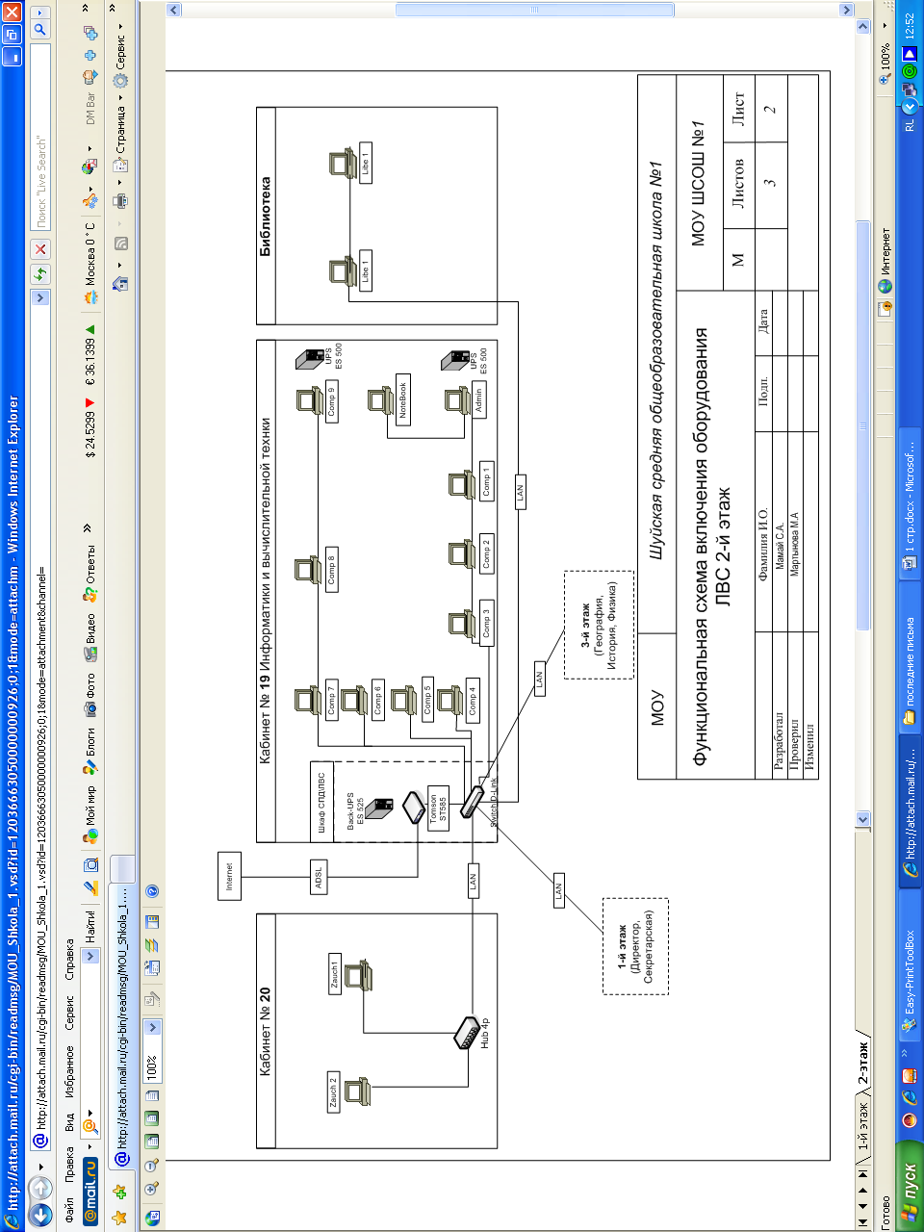924x1232 pixels.
Task: Open the Visio viewer zoom percentage dropdown
Action: [x=152, y=1027]
